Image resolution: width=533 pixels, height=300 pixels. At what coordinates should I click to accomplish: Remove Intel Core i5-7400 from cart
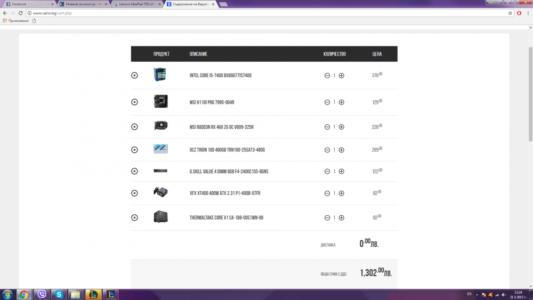pos(135,76)
